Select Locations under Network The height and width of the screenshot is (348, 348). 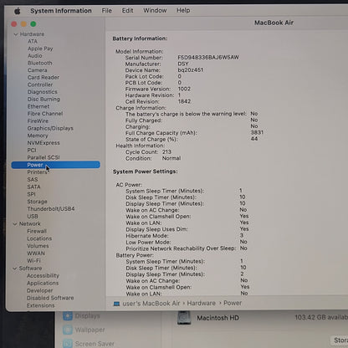pyautogui.click(x=39, y=238)
